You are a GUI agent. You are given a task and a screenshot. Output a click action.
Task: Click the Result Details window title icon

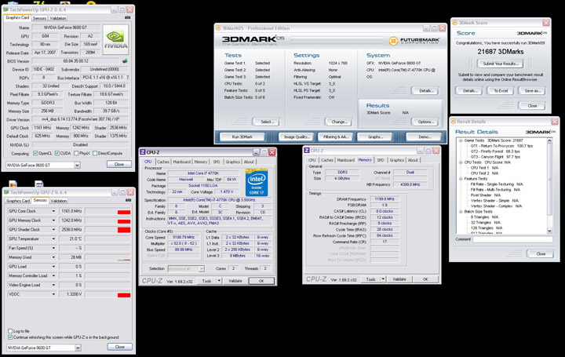[x=454, y=122]
